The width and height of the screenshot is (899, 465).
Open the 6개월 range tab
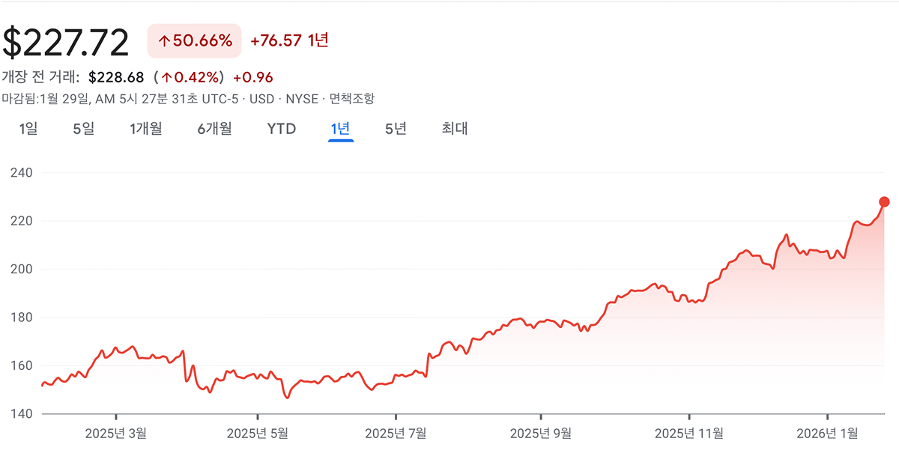click(x=214, y=129)
